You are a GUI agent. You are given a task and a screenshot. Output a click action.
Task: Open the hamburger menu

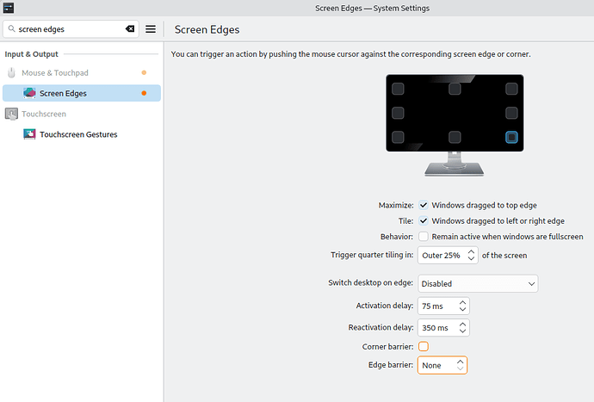pyautogui.click(x=151, y=28)
